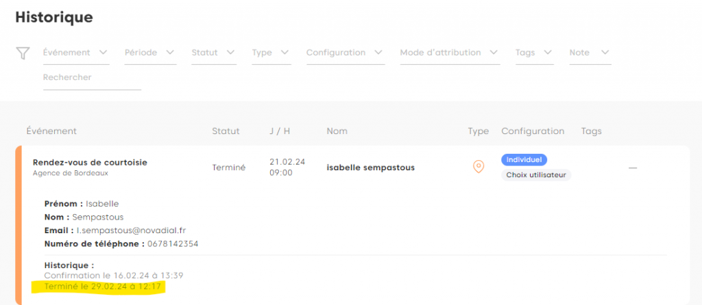The image size is (702, 305).
Task: Open the Statut filter dropdown
Action: pyautogui.click(x=213, y=53)
